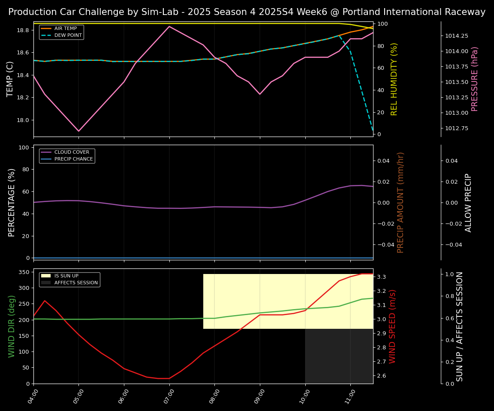Select the pink PRESSURE (hPa) axis label

[475, 79]
